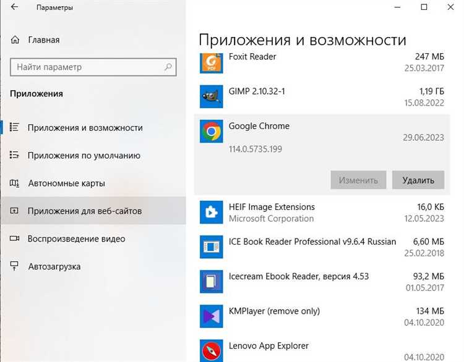Click the Приложения для веб-сайтов icon
Image resolution: width=464 pixels, height=362 pixels.
point(14,211)
